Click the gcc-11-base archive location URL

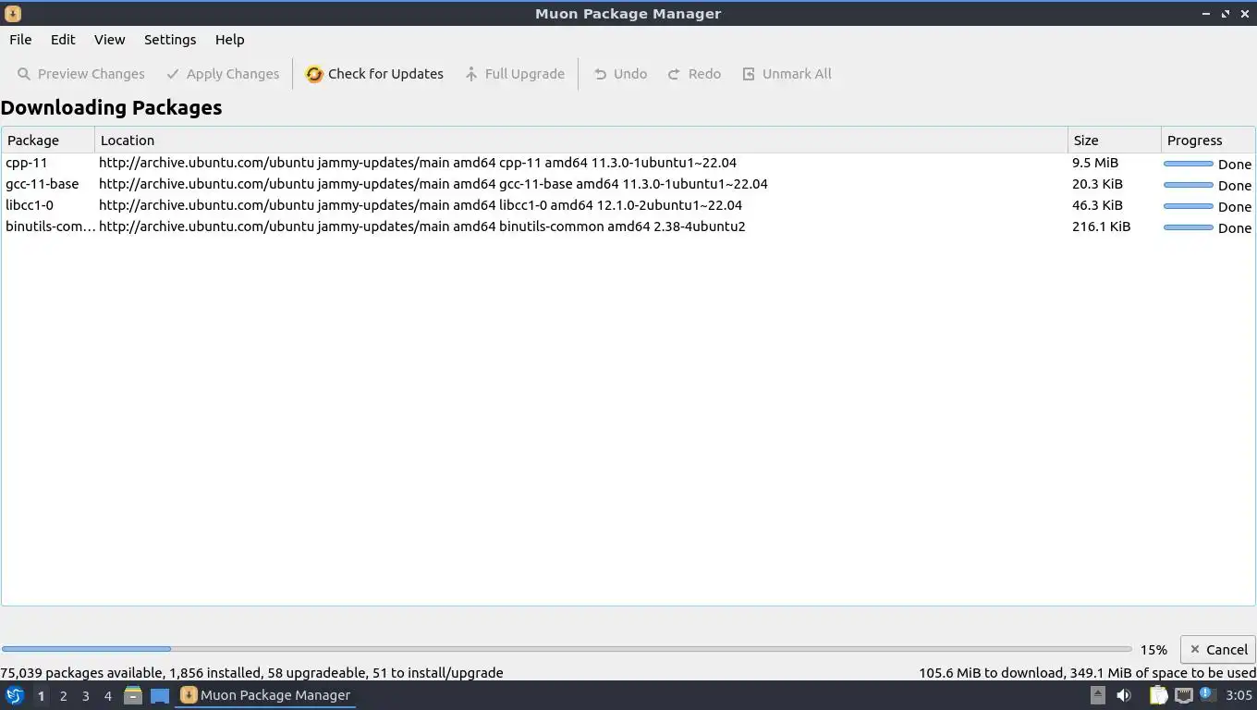click(433, 184)
